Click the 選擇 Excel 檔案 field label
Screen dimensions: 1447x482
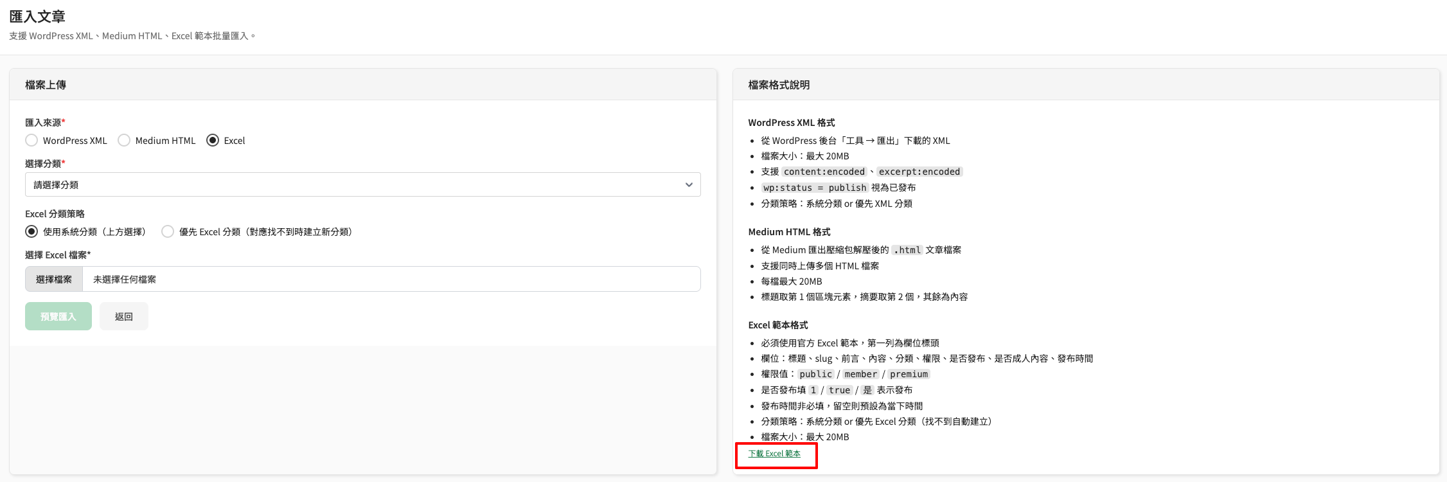[x=58, y=255]
